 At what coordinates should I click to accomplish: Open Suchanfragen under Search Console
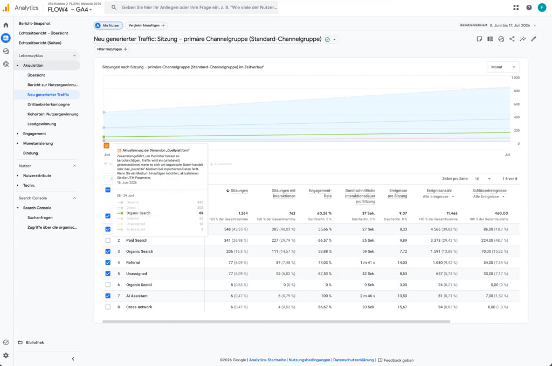tap(40, 217)
